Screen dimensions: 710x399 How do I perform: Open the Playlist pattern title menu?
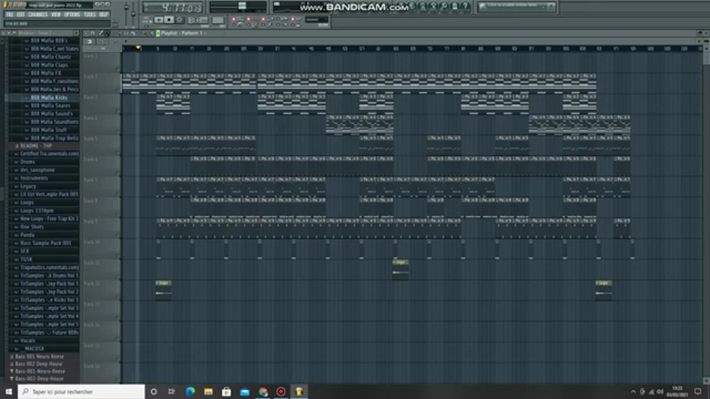pyautogui.click(x=183, y=33)
